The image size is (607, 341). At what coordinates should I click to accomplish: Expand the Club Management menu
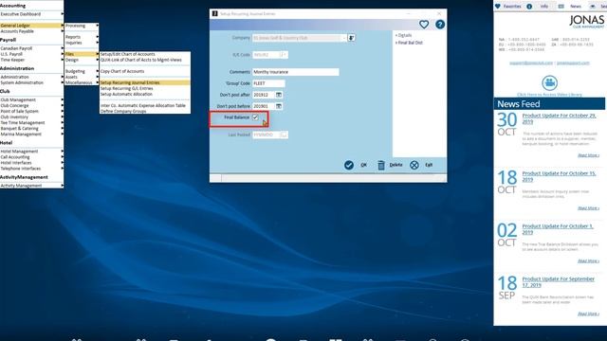coord(32,99)
